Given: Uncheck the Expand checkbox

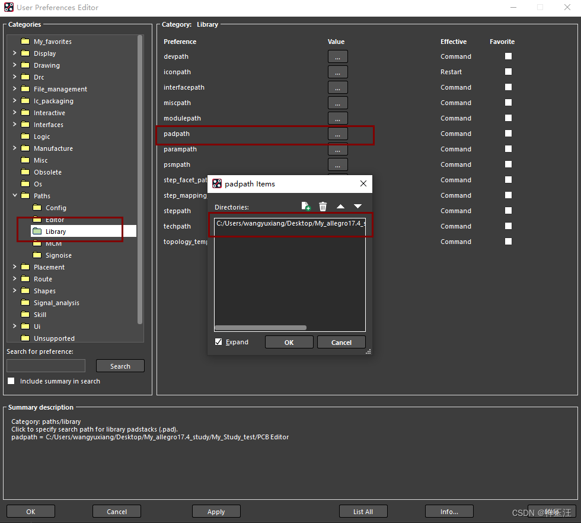Looking at the screenshot, I should click(x=219, y=342).
